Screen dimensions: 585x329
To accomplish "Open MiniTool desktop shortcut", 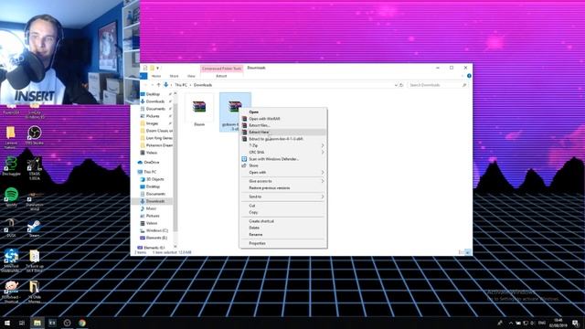I will click(11, 260).
